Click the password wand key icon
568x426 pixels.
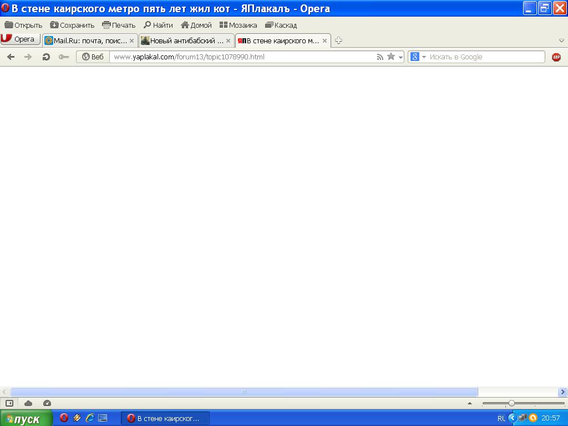coord(63,57)
